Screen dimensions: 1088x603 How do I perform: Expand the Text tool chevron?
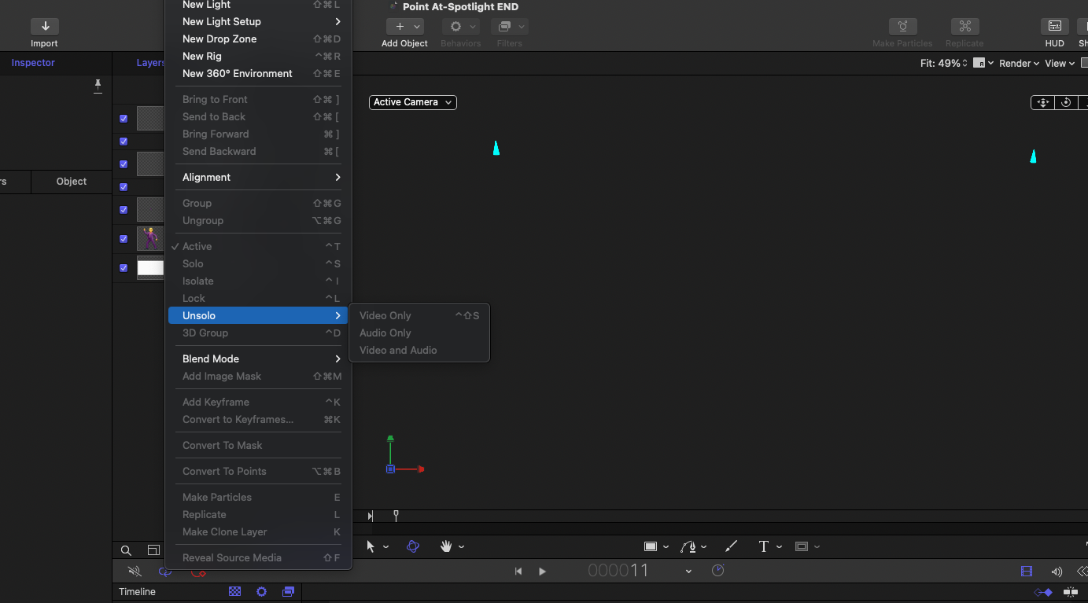click(x=779, y=547)
